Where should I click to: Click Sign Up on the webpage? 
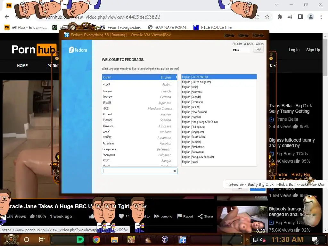pyautogui.click(x=313, y=50)
